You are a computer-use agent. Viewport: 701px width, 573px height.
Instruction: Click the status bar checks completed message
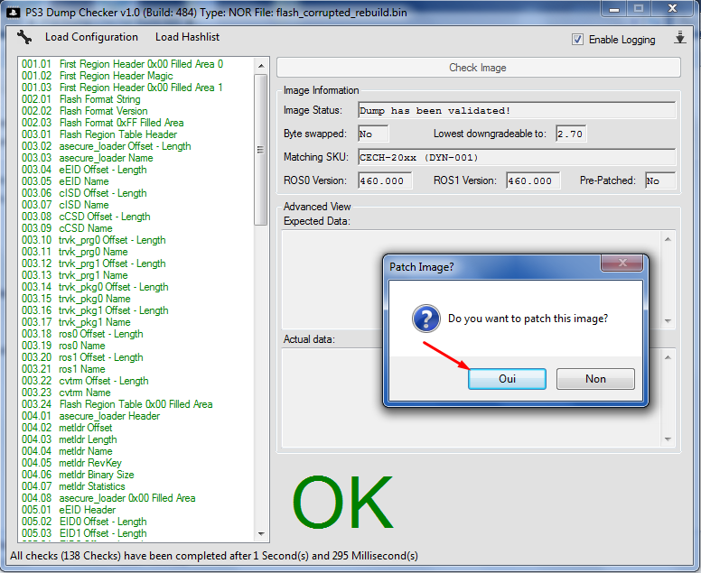[214, 556]
